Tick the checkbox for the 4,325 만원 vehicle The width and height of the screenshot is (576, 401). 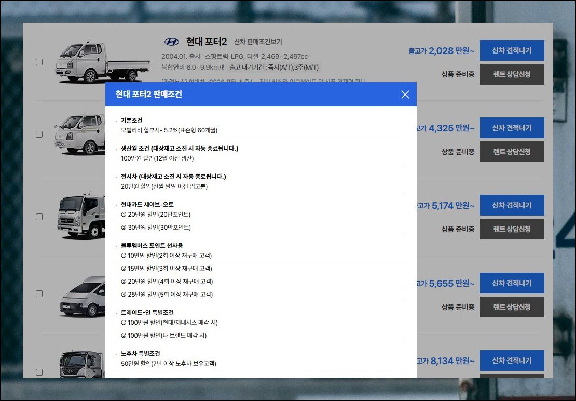[39, 134]
